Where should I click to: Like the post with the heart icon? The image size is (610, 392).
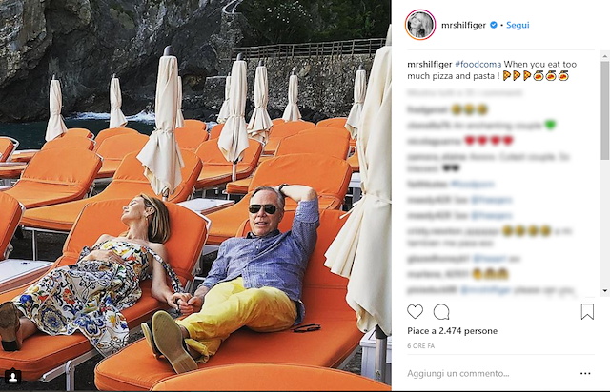point(415,311)
